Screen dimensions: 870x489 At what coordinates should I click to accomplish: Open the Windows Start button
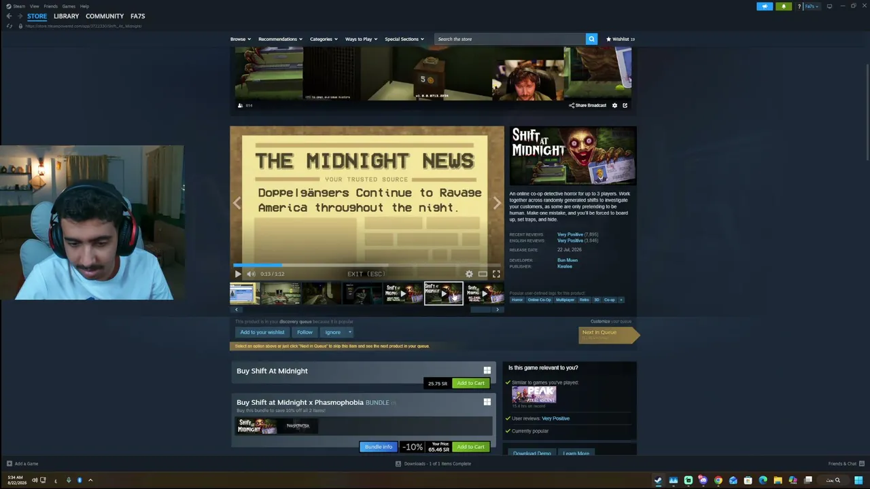(x=858, y=480)
